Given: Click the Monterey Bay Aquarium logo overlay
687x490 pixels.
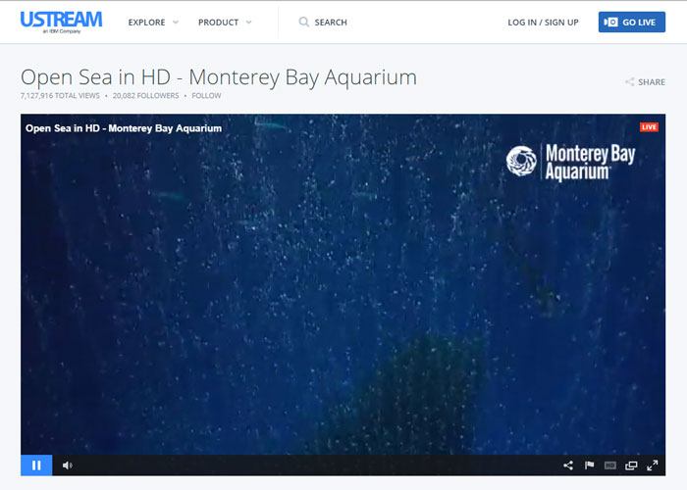Looking at the screenshot, I should tap(571, 162).
